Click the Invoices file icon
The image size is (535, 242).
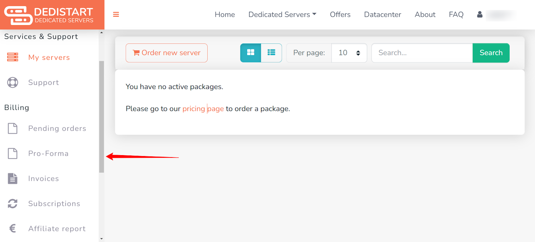tap(13, 178)
